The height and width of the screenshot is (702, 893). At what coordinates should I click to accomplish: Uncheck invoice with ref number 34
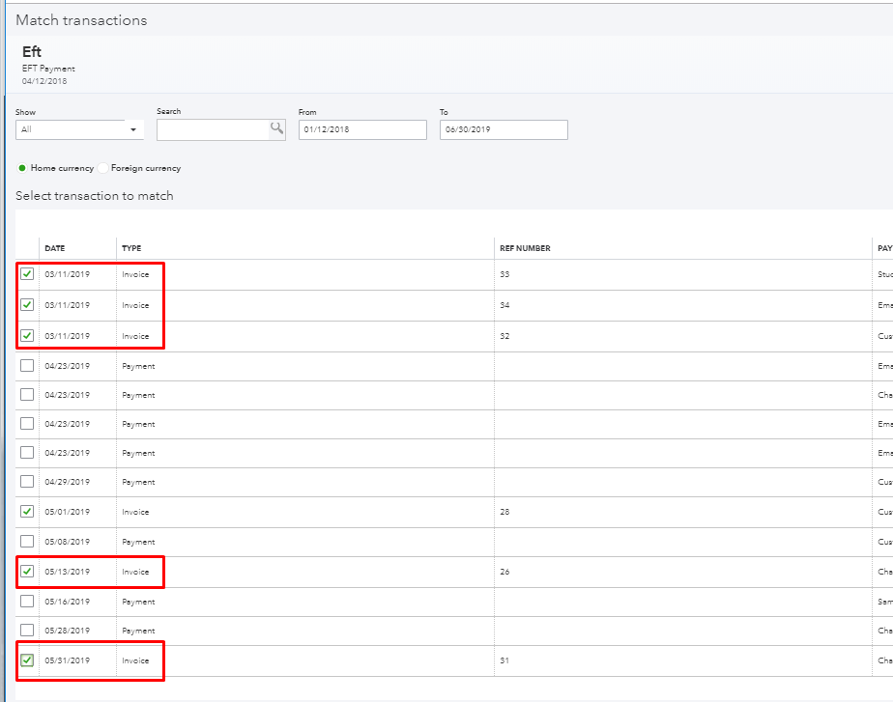click(x=27, y=305)
